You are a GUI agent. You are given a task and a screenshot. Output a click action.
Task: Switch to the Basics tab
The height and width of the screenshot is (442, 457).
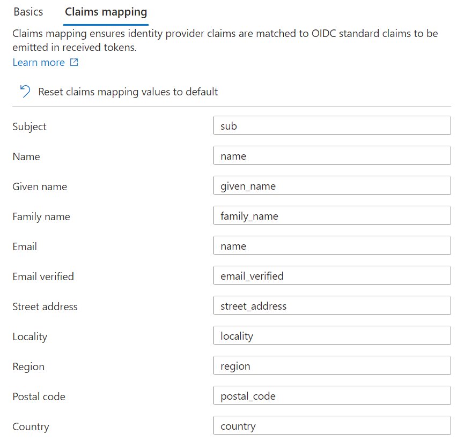[x=28, y=12]
